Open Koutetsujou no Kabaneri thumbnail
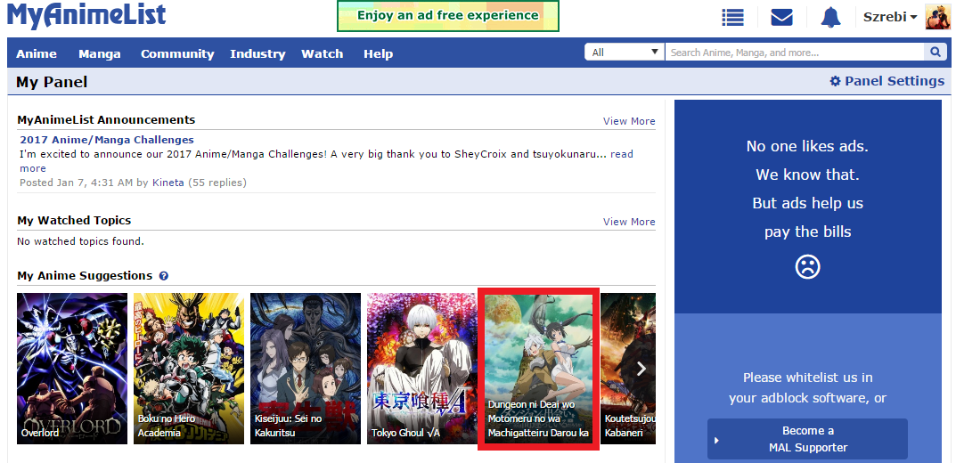The height and width of the screenshot is (463, 956). click(x=628, y=369)
